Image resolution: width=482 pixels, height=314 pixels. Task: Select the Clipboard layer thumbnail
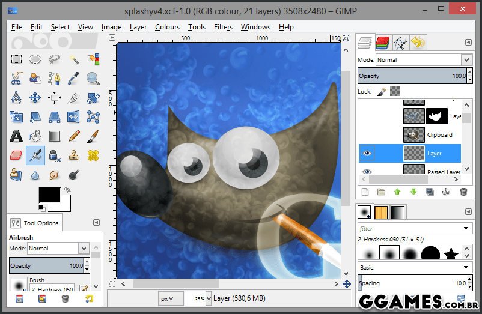[413, 134]
